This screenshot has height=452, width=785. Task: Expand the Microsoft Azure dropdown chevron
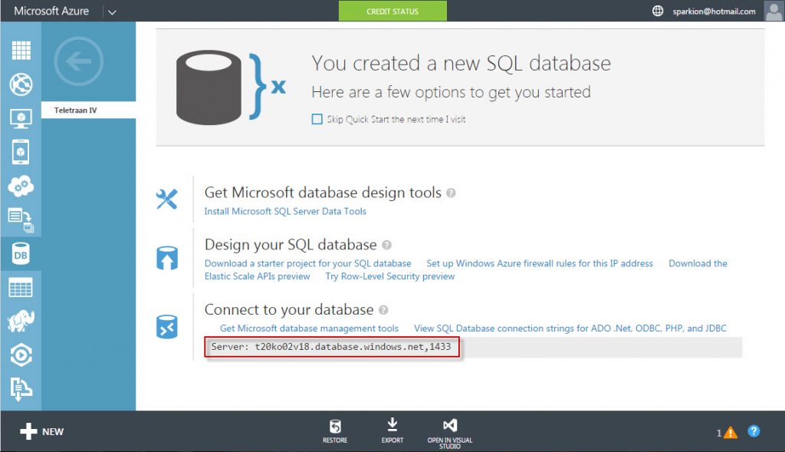pyautogui.click(x=112, y=11)
